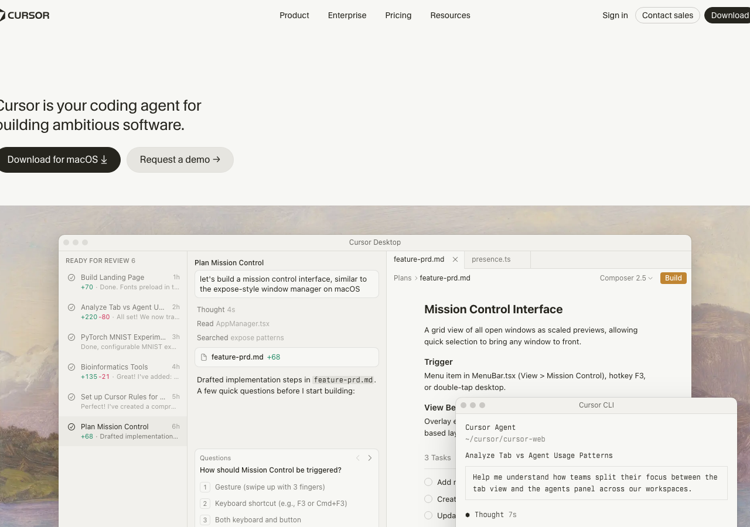The width and height of the screenshot is (750, 527).
Task: Toggle the task circle starting 'Creat'
Action: [428, 499]
